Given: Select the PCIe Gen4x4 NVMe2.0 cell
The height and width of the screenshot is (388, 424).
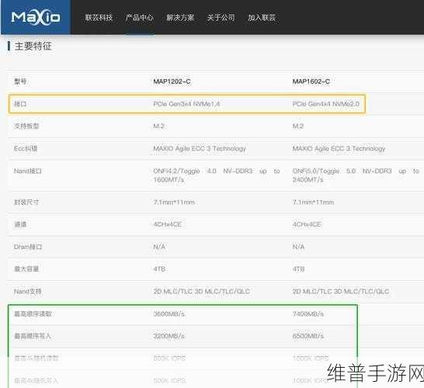Looking at the screenshot, I should coord(326,104).
